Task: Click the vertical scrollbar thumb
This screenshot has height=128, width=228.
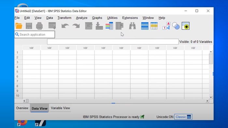Action: 211,59
